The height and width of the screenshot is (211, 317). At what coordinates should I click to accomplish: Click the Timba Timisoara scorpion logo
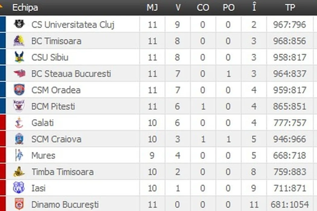(19, 172)
